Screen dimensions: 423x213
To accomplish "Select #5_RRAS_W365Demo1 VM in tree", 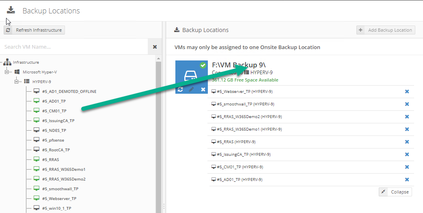I will (64, 169).
